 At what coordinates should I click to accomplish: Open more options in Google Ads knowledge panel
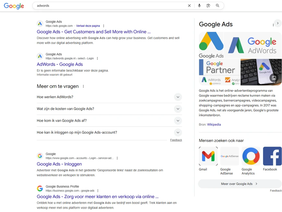[273, 25]
